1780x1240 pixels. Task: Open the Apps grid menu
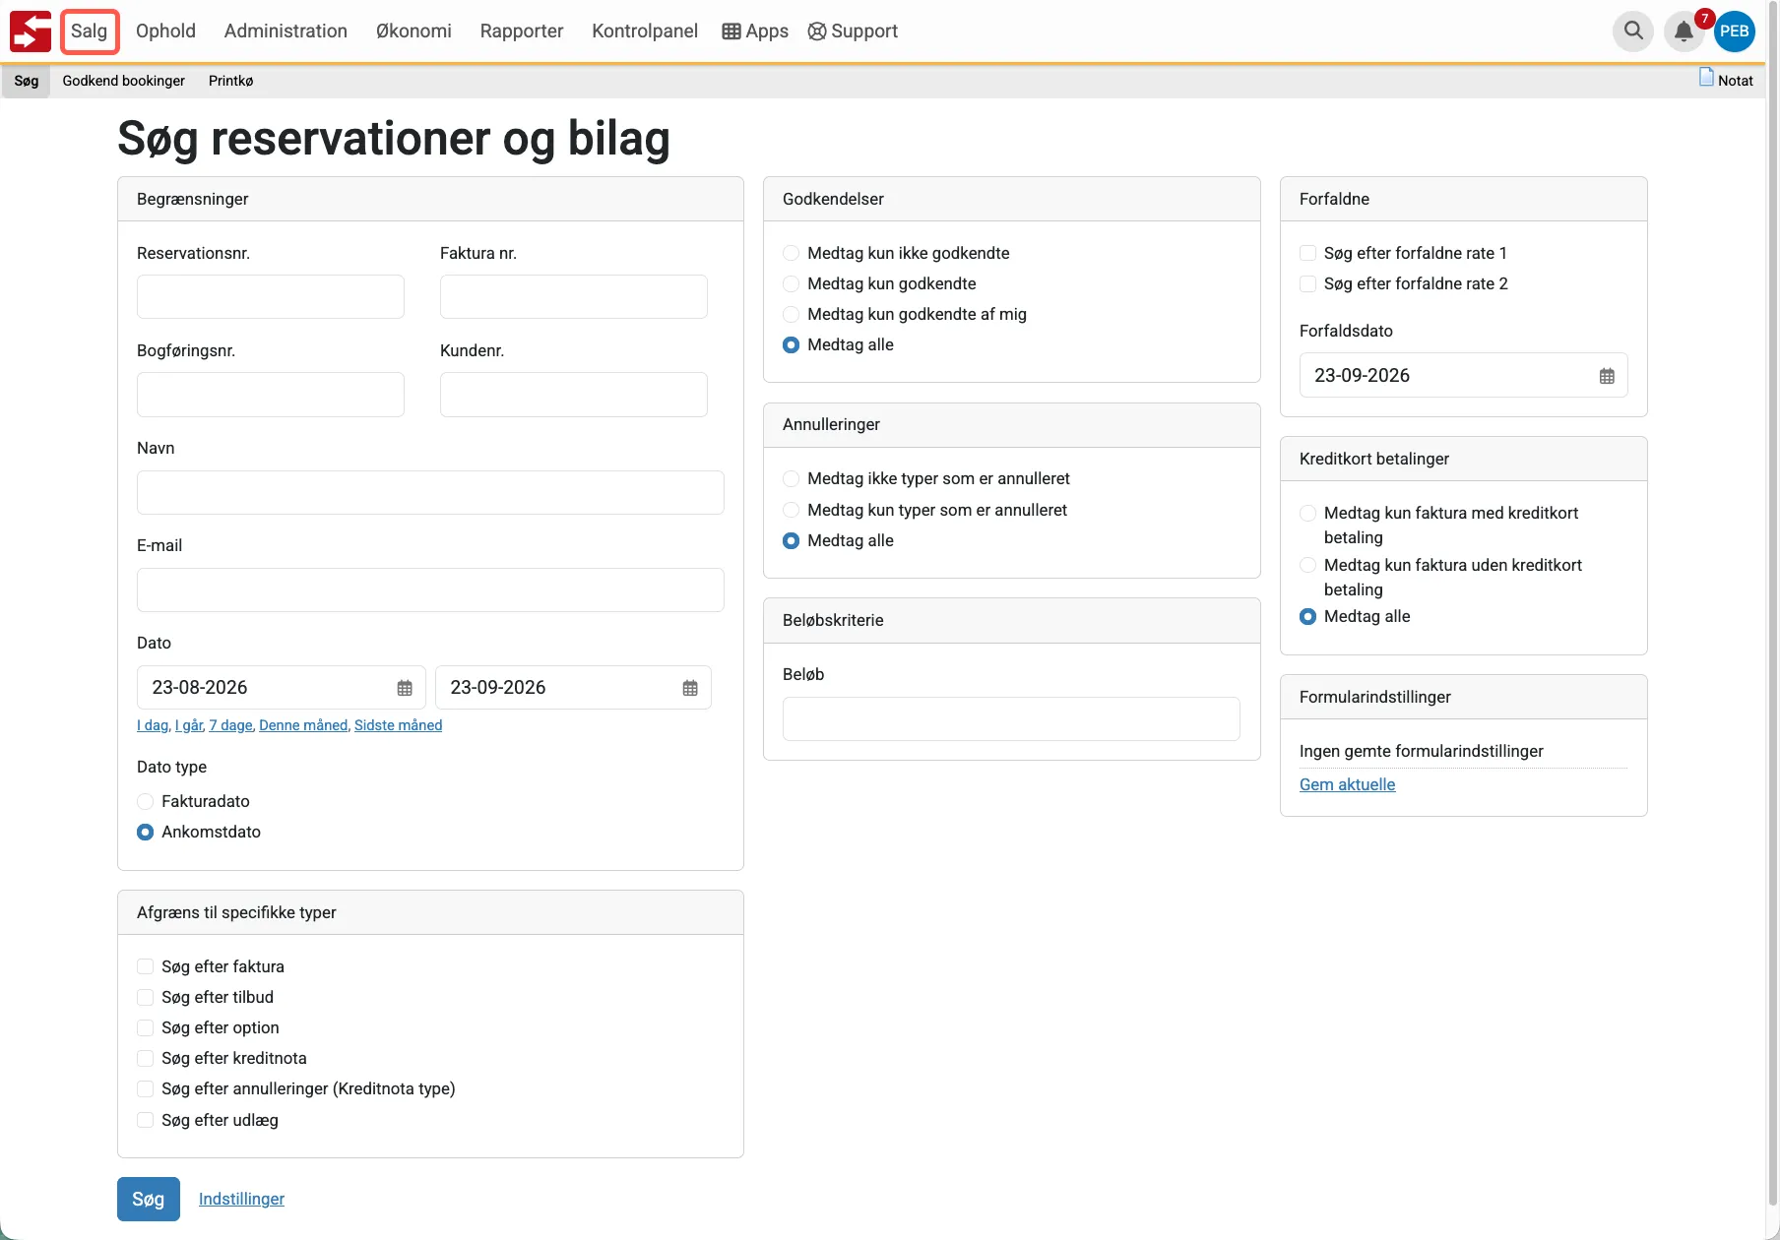click(755, 31)
